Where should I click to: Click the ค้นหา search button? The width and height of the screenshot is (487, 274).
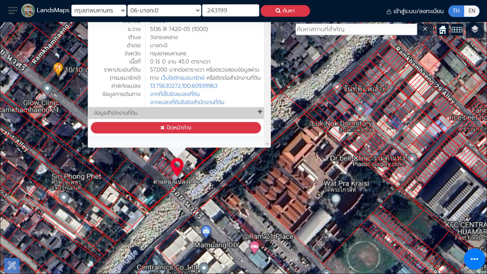click(285, 11)
